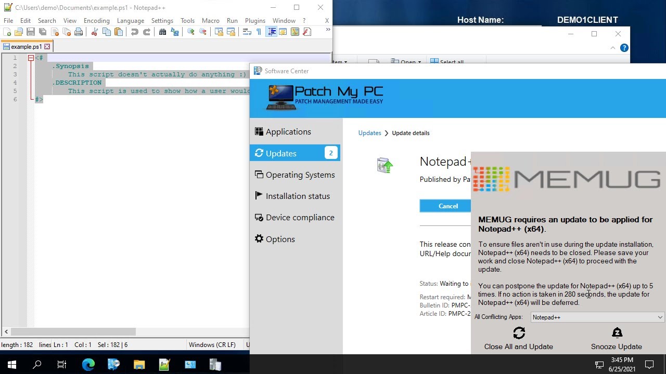Screen dimensions: 666x374
Task: Open the Tools menu in Notepad++
Action: pos(187,21)
